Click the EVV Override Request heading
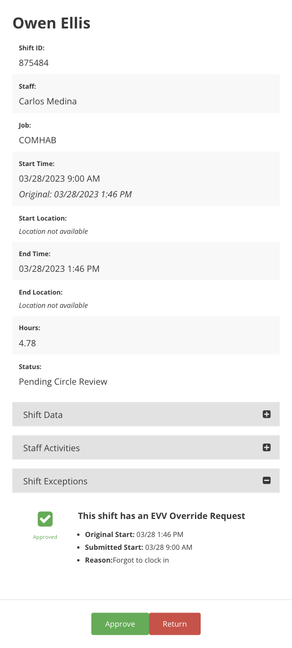Viewport: 292px width, 648px height. pyautogui.click(x=161, y=516)
